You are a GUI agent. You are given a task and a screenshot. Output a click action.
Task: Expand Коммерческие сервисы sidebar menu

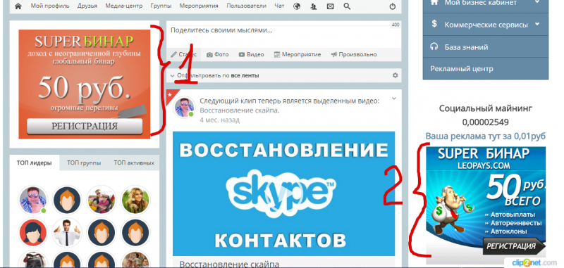[486, 25]
